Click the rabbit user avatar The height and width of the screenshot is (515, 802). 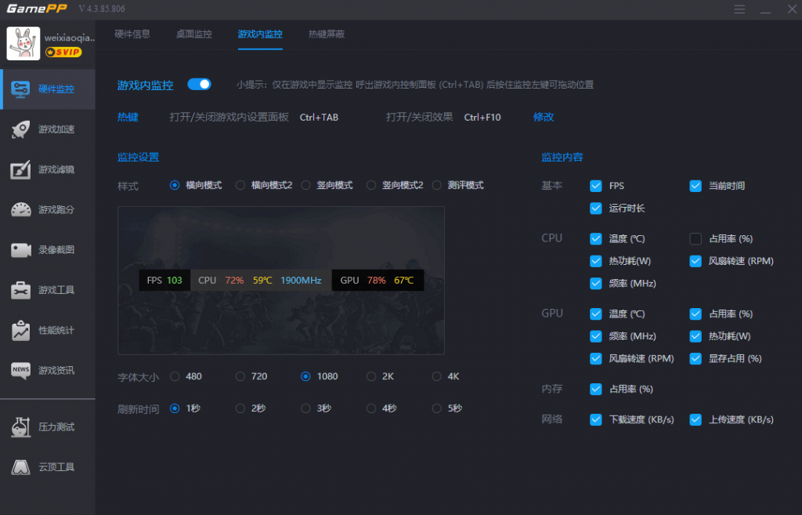23,44
